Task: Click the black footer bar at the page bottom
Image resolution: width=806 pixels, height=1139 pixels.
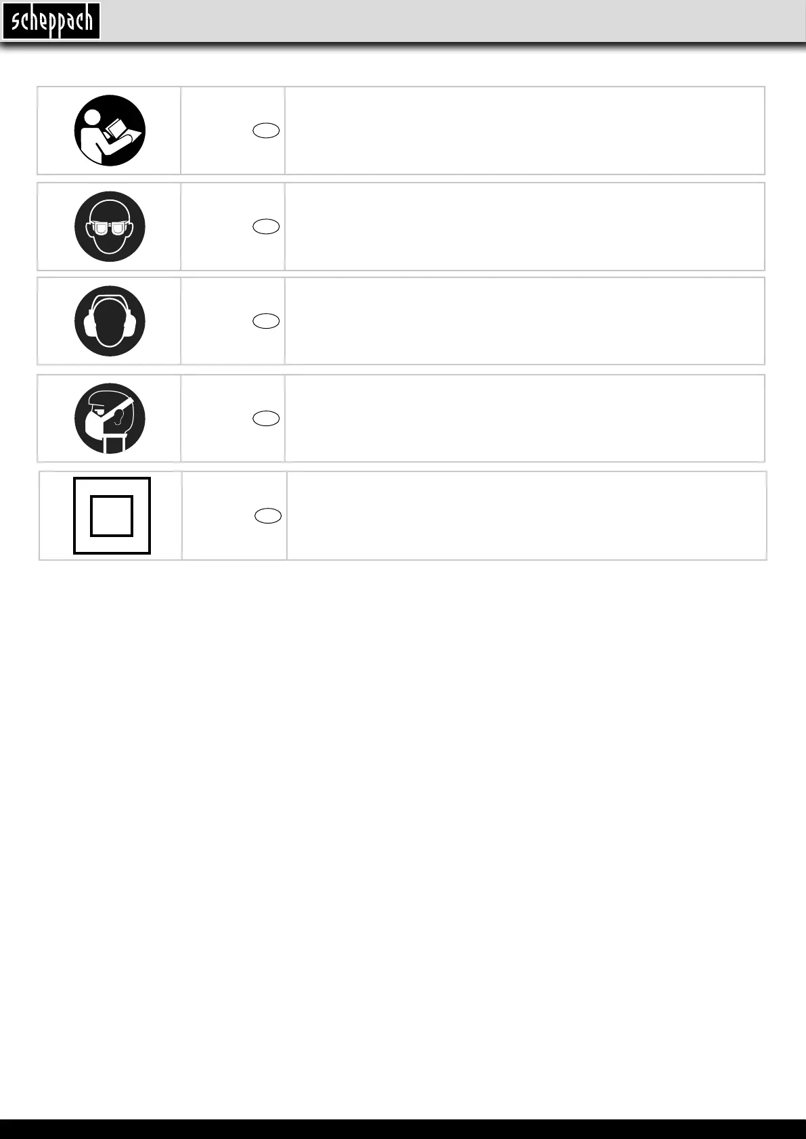Action: click(x=403, y=1128)
